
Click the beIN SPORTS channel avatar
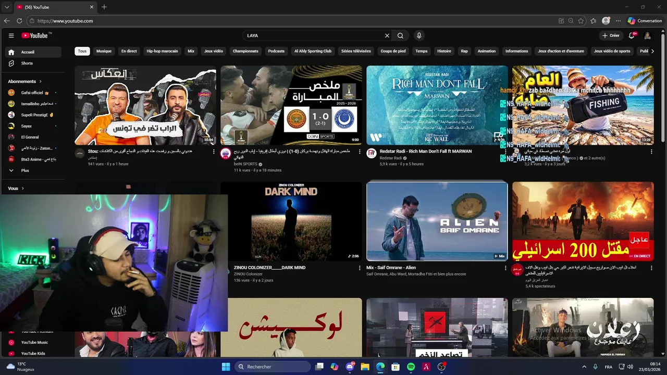click(226, 153)
